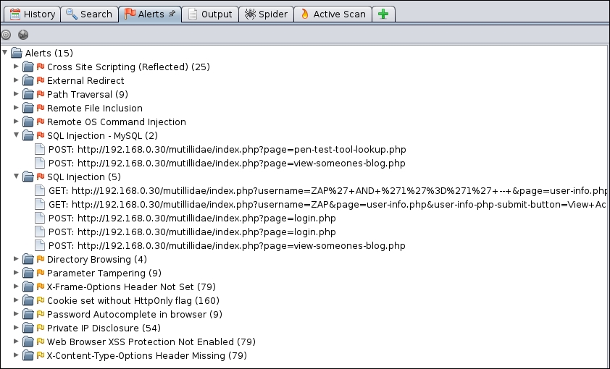Select Cookie set without HttpOnly flag (160)
This screenshot has height=369, width=610.
(133, 301)
